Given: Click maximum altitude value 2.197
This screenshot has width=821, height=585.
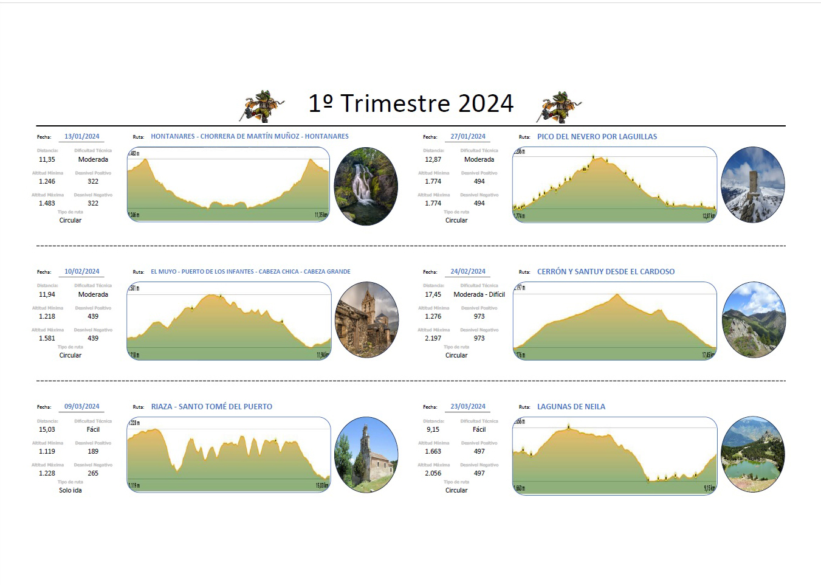Looking at the screenshot, I should [x=433, y=339].
